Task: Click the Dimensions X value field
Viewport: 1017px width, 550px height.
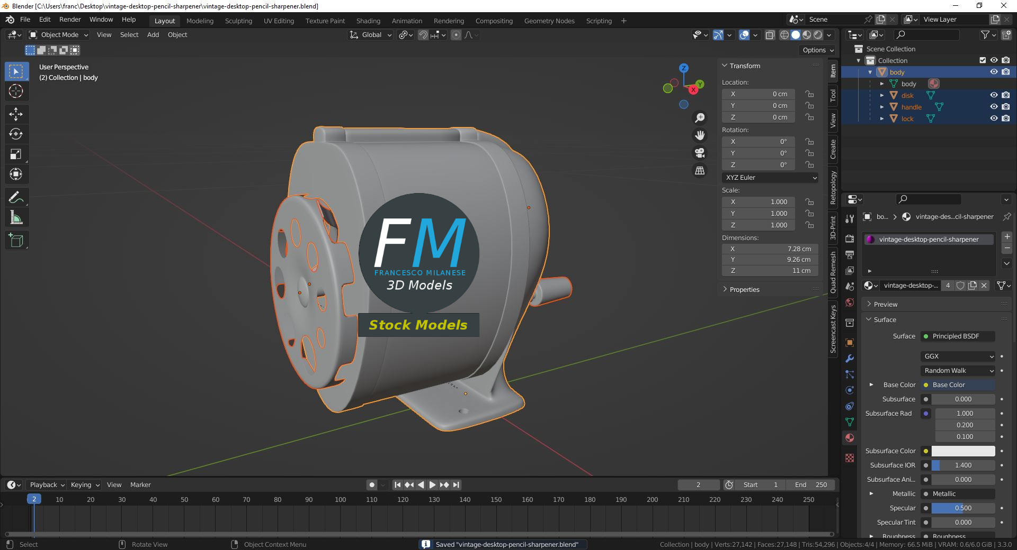Action: 770,249
